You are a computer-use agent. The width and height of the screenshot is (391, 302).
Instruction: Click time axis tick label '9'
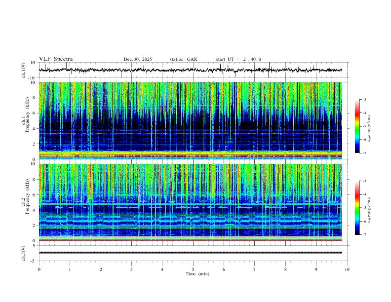point(316,269)
